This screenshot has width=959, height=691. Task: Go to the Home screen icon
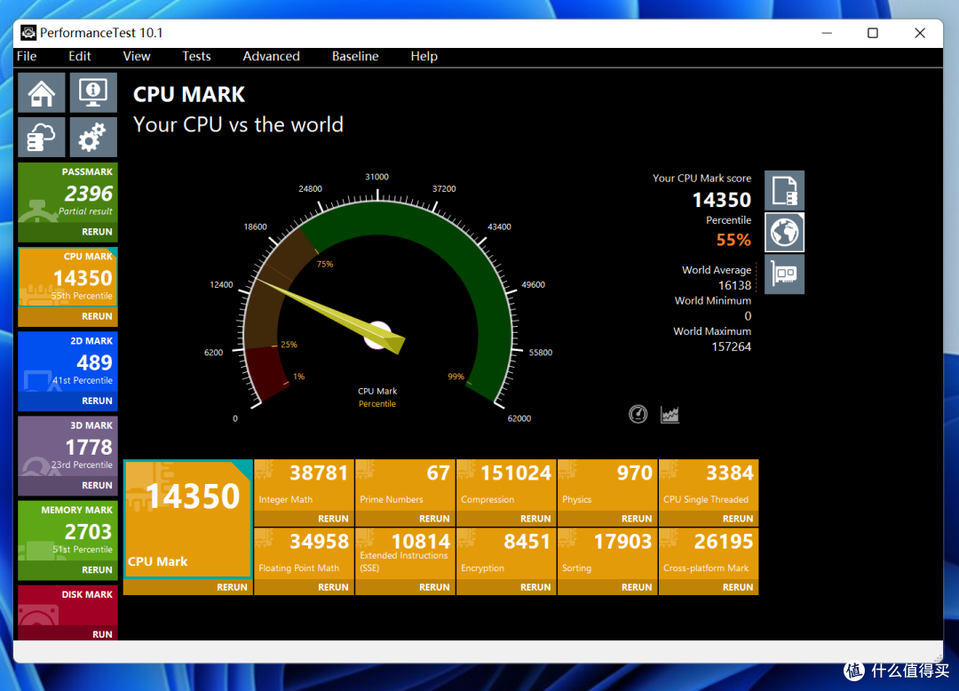(42, 92)
